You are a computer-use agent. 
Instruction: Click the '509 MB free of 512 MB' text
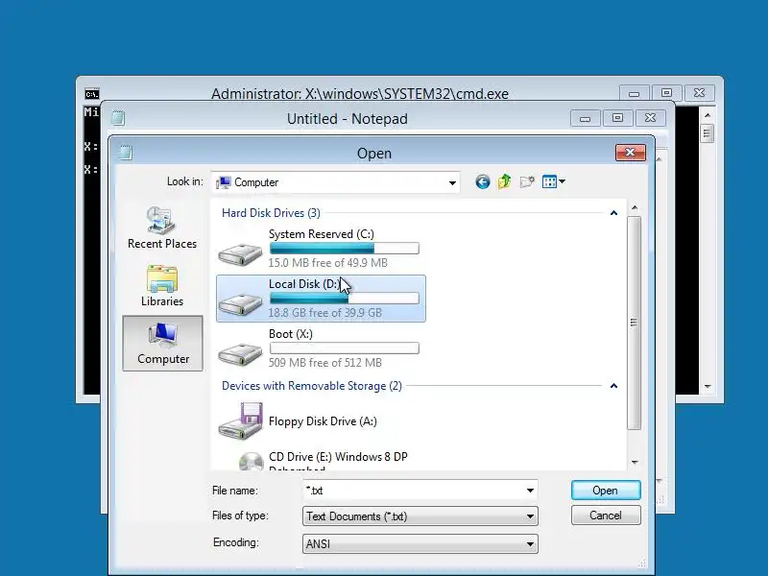point(324,363)
